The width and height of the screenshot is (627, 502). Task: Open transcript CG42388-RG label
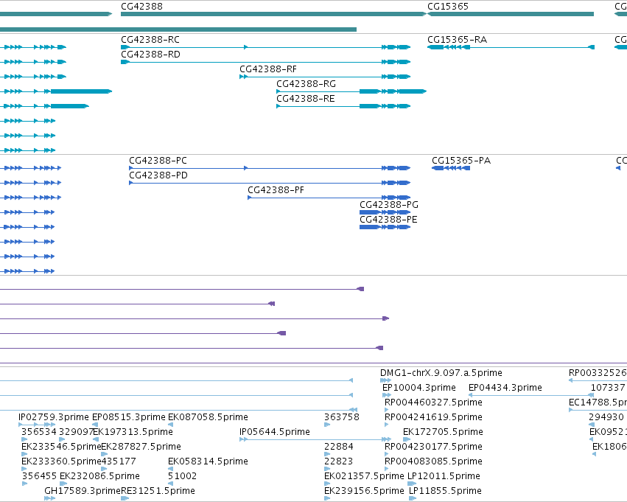tap(306, 84)
